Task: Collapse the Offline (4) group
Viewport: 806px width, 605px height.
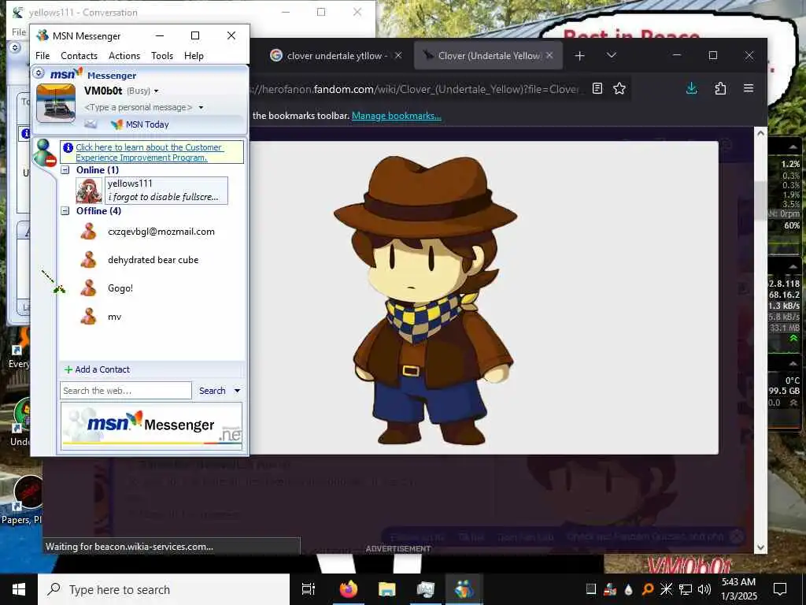Action: tap(65, 211)
